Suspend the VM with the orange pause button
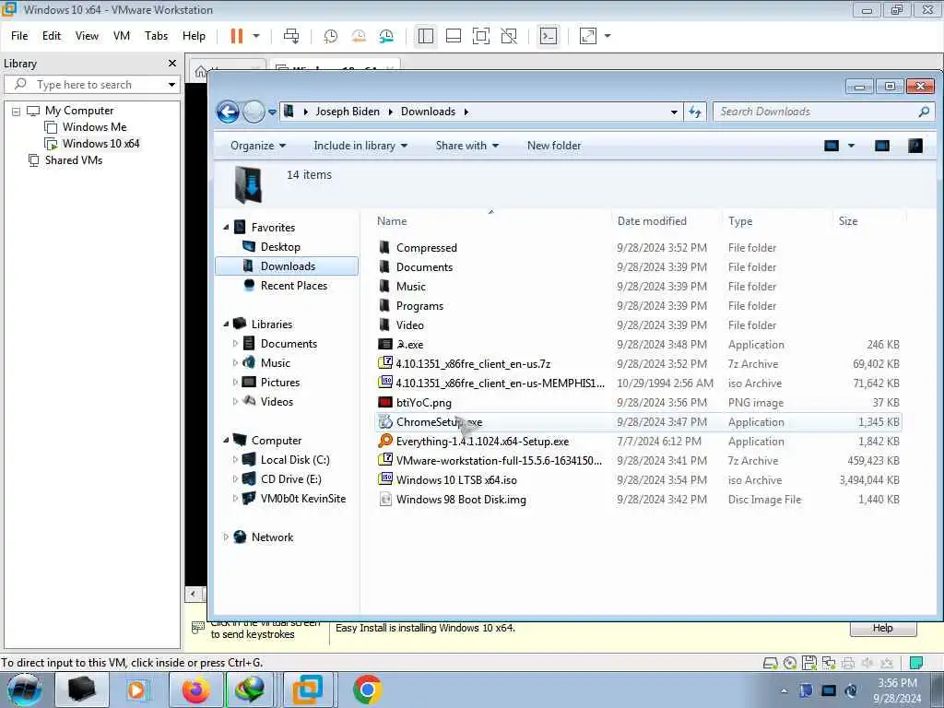Image resolution: width=944 pixels, height=708 pixels. pos(237,36)
